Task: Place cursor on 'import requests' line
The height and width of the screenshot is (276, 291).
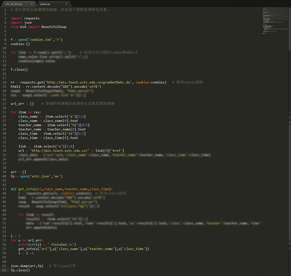Action: [x=25, y=18]
